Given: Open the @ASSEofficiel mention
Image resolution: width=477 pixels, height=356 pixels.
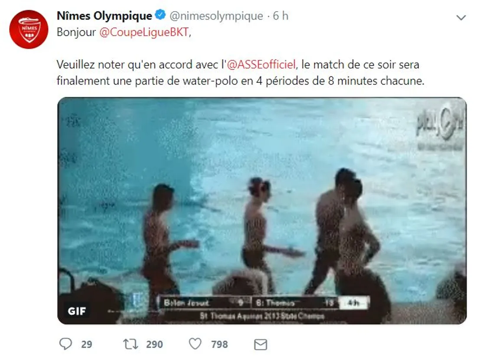Looking at the screenshot, I should 261,65.
